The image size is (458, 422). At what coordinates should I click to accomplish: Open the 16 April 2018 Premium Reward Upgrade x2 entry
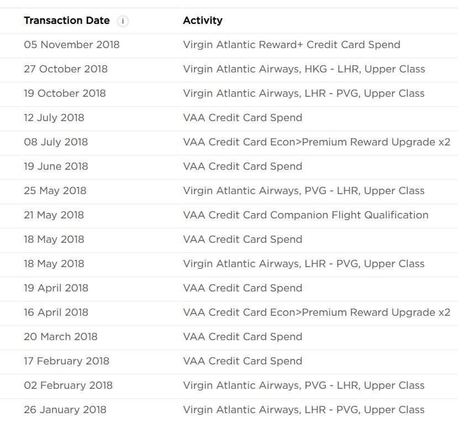317,312
